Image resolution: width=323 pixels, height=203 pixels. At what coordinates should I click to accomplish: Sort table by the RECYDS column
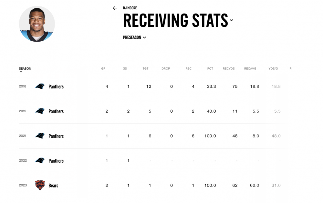tap(229, 69)
